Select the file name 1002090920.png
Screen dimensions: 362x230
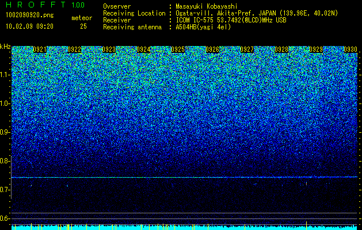click(x=29, y=15)
